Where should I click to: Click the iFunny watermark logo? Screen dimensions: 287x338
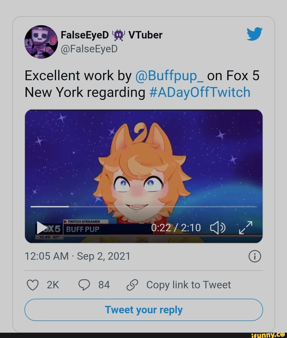(x=268, y=335)
